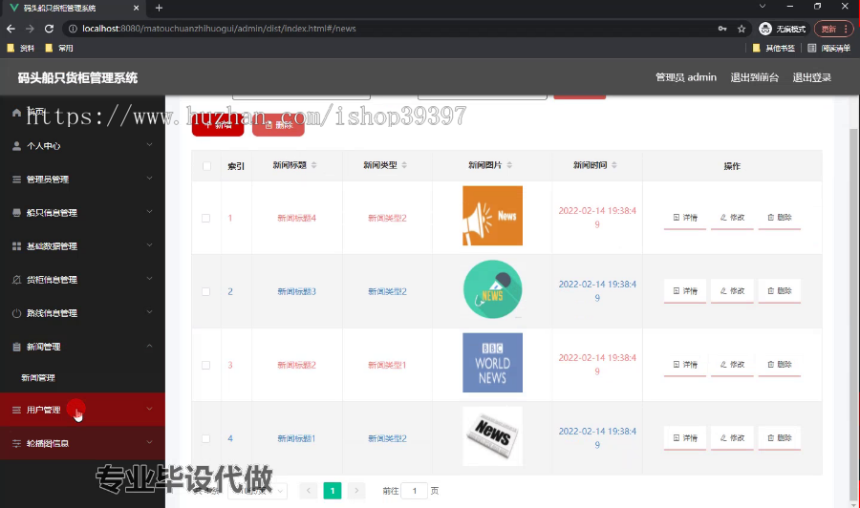Open 其他书签 bookmarks folder
The height and width of the screenshot is (508, 860).
[x=774, y=49]
